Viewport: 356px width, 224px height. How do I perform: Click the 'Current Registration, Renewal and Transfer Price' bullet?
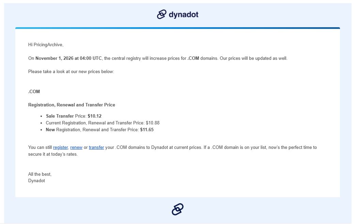(103, 123)
